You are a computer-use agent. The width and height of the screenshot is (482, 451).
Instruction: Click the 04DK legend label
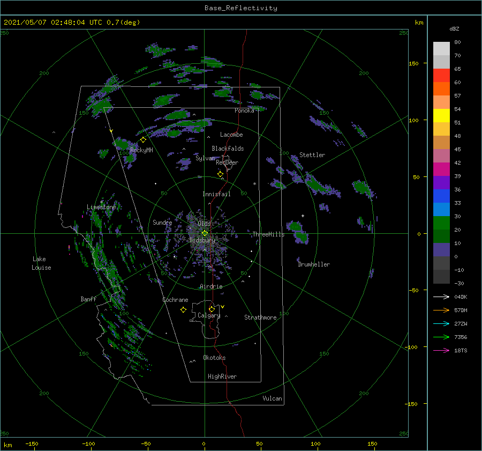[x=461, y=297]
